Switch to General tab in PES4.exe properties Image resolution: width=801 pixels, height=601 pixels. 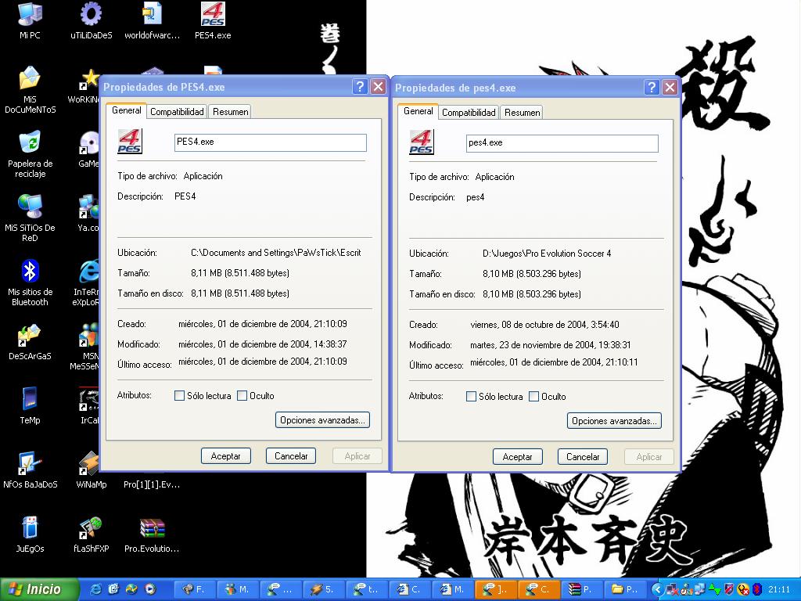(x=127, y=110)
